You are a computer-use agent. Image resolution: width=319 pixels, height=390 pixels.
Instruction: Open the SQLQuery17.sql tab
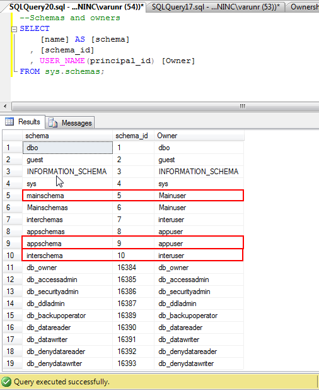tap(216, 7)
